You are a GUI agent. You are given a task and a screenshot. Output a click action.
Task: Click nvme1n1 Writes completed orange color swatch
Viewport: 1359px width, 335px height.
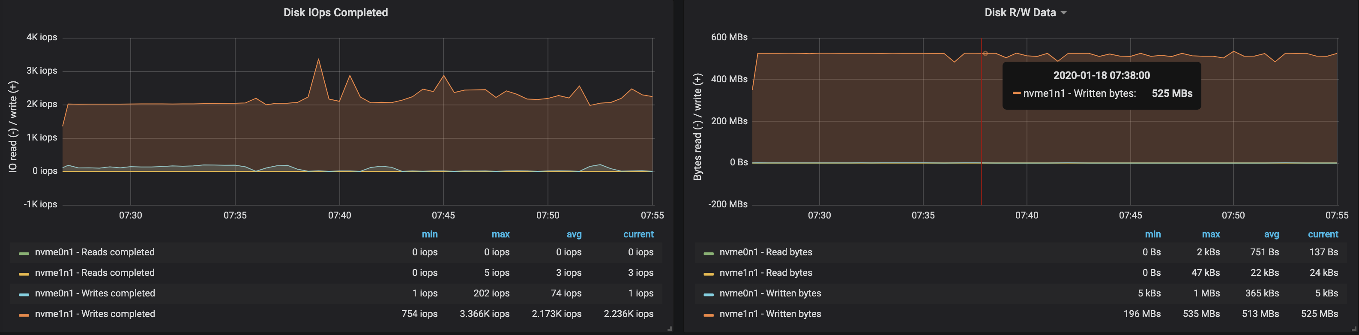(24, 315)
